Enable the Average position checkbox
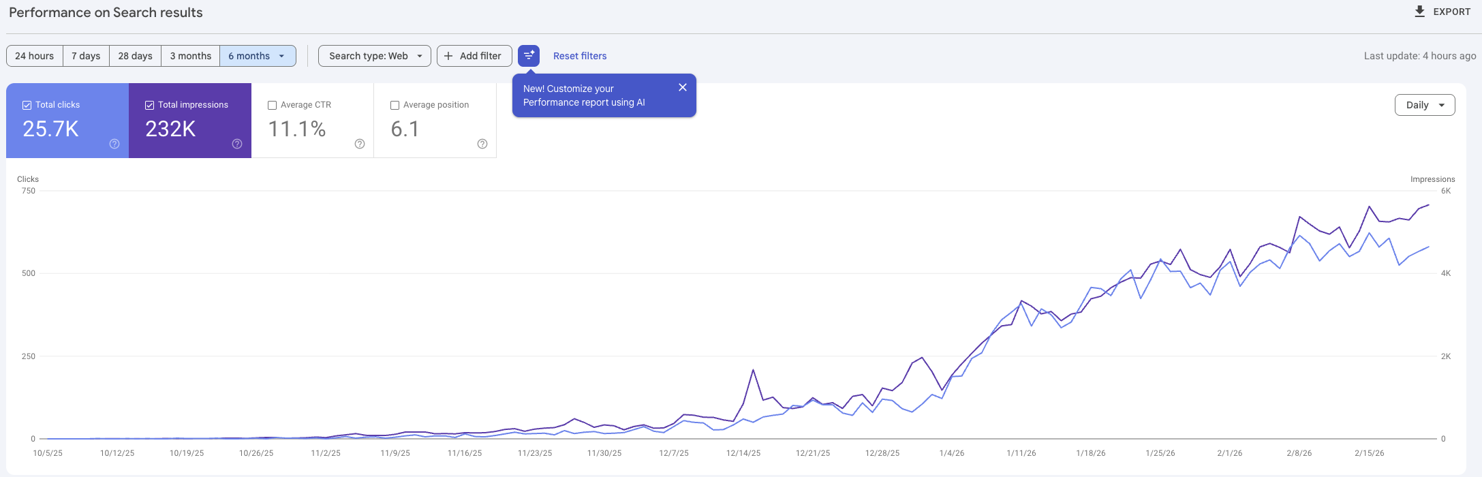The height and width of the screenshot is (477, 1482). point(395,105)
